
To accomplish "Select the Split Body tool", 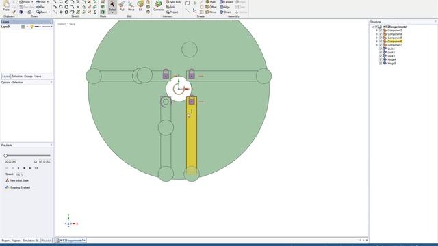I will 173,2.
